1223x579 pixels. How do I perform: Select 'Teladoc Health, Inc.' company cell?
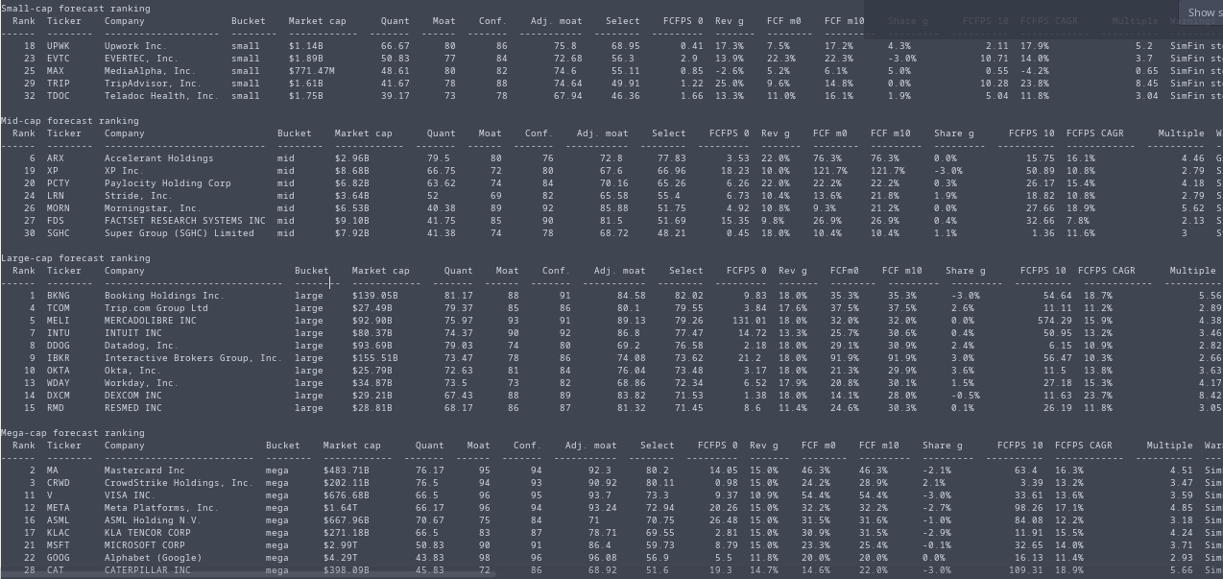pyautogui.click(x=161, y=96)
